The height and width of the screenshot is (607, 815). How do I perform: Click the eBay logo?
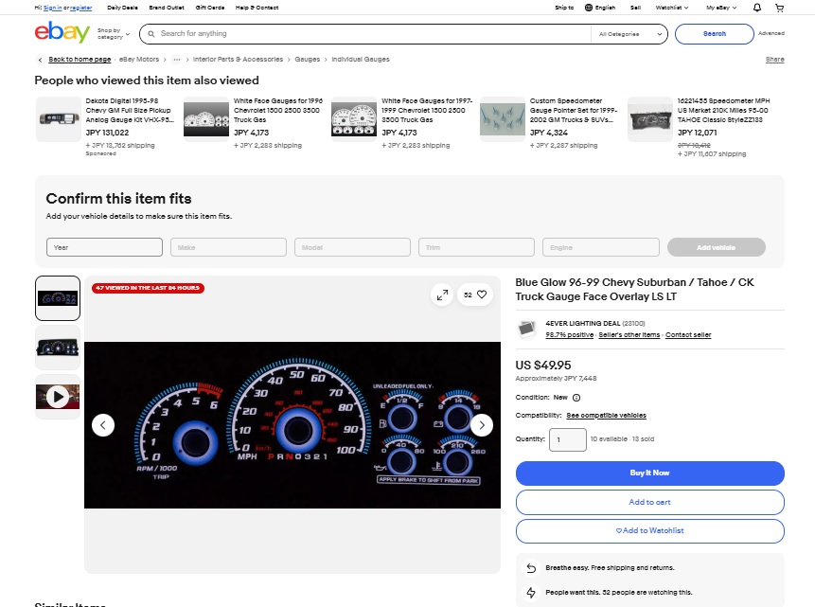[62, 32]
